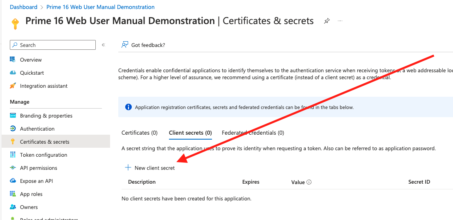Go to the Dashboard breadcrumb link
The width and height of the screenshot is (453, 220).
pyautogui.click(x=23, y=7)
